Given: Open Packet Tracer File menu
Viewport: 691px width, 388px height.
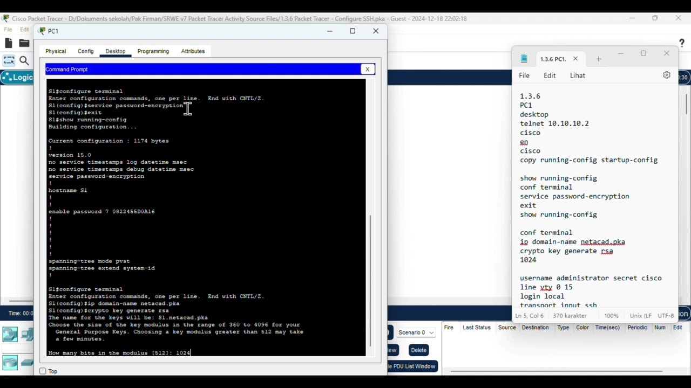Looking at the screenshot, I should 8,30.
